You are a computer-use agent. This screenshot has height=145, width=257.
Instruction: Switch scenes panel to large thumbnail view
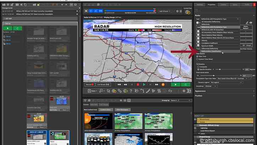point(129,100)
